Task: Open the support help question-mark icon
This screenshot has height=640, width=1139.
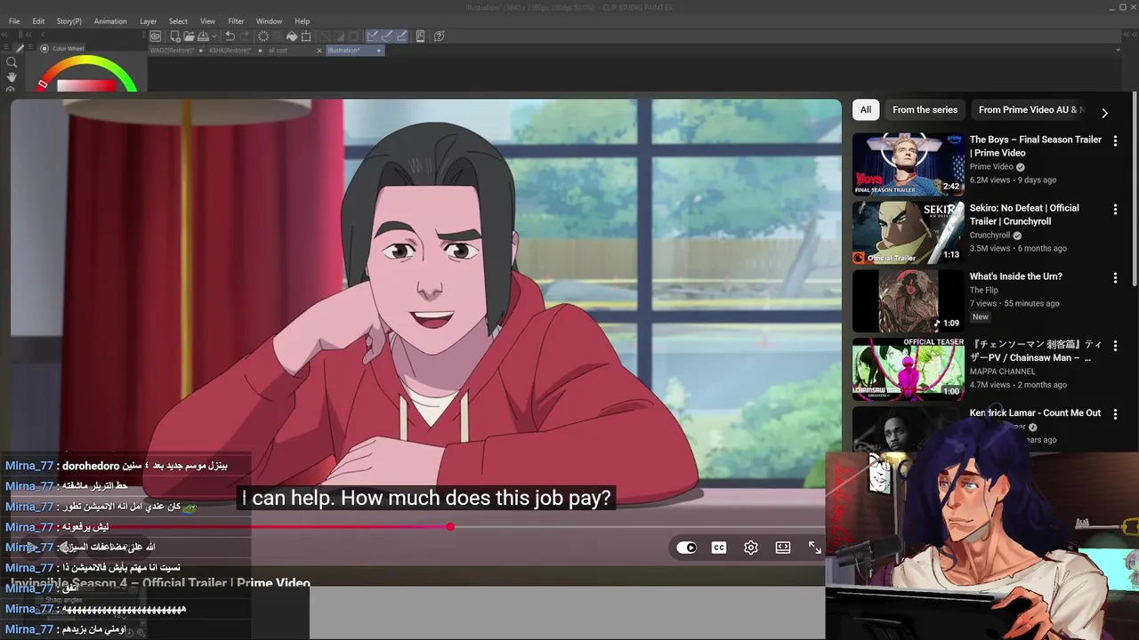Action: (x=439, y=36)
